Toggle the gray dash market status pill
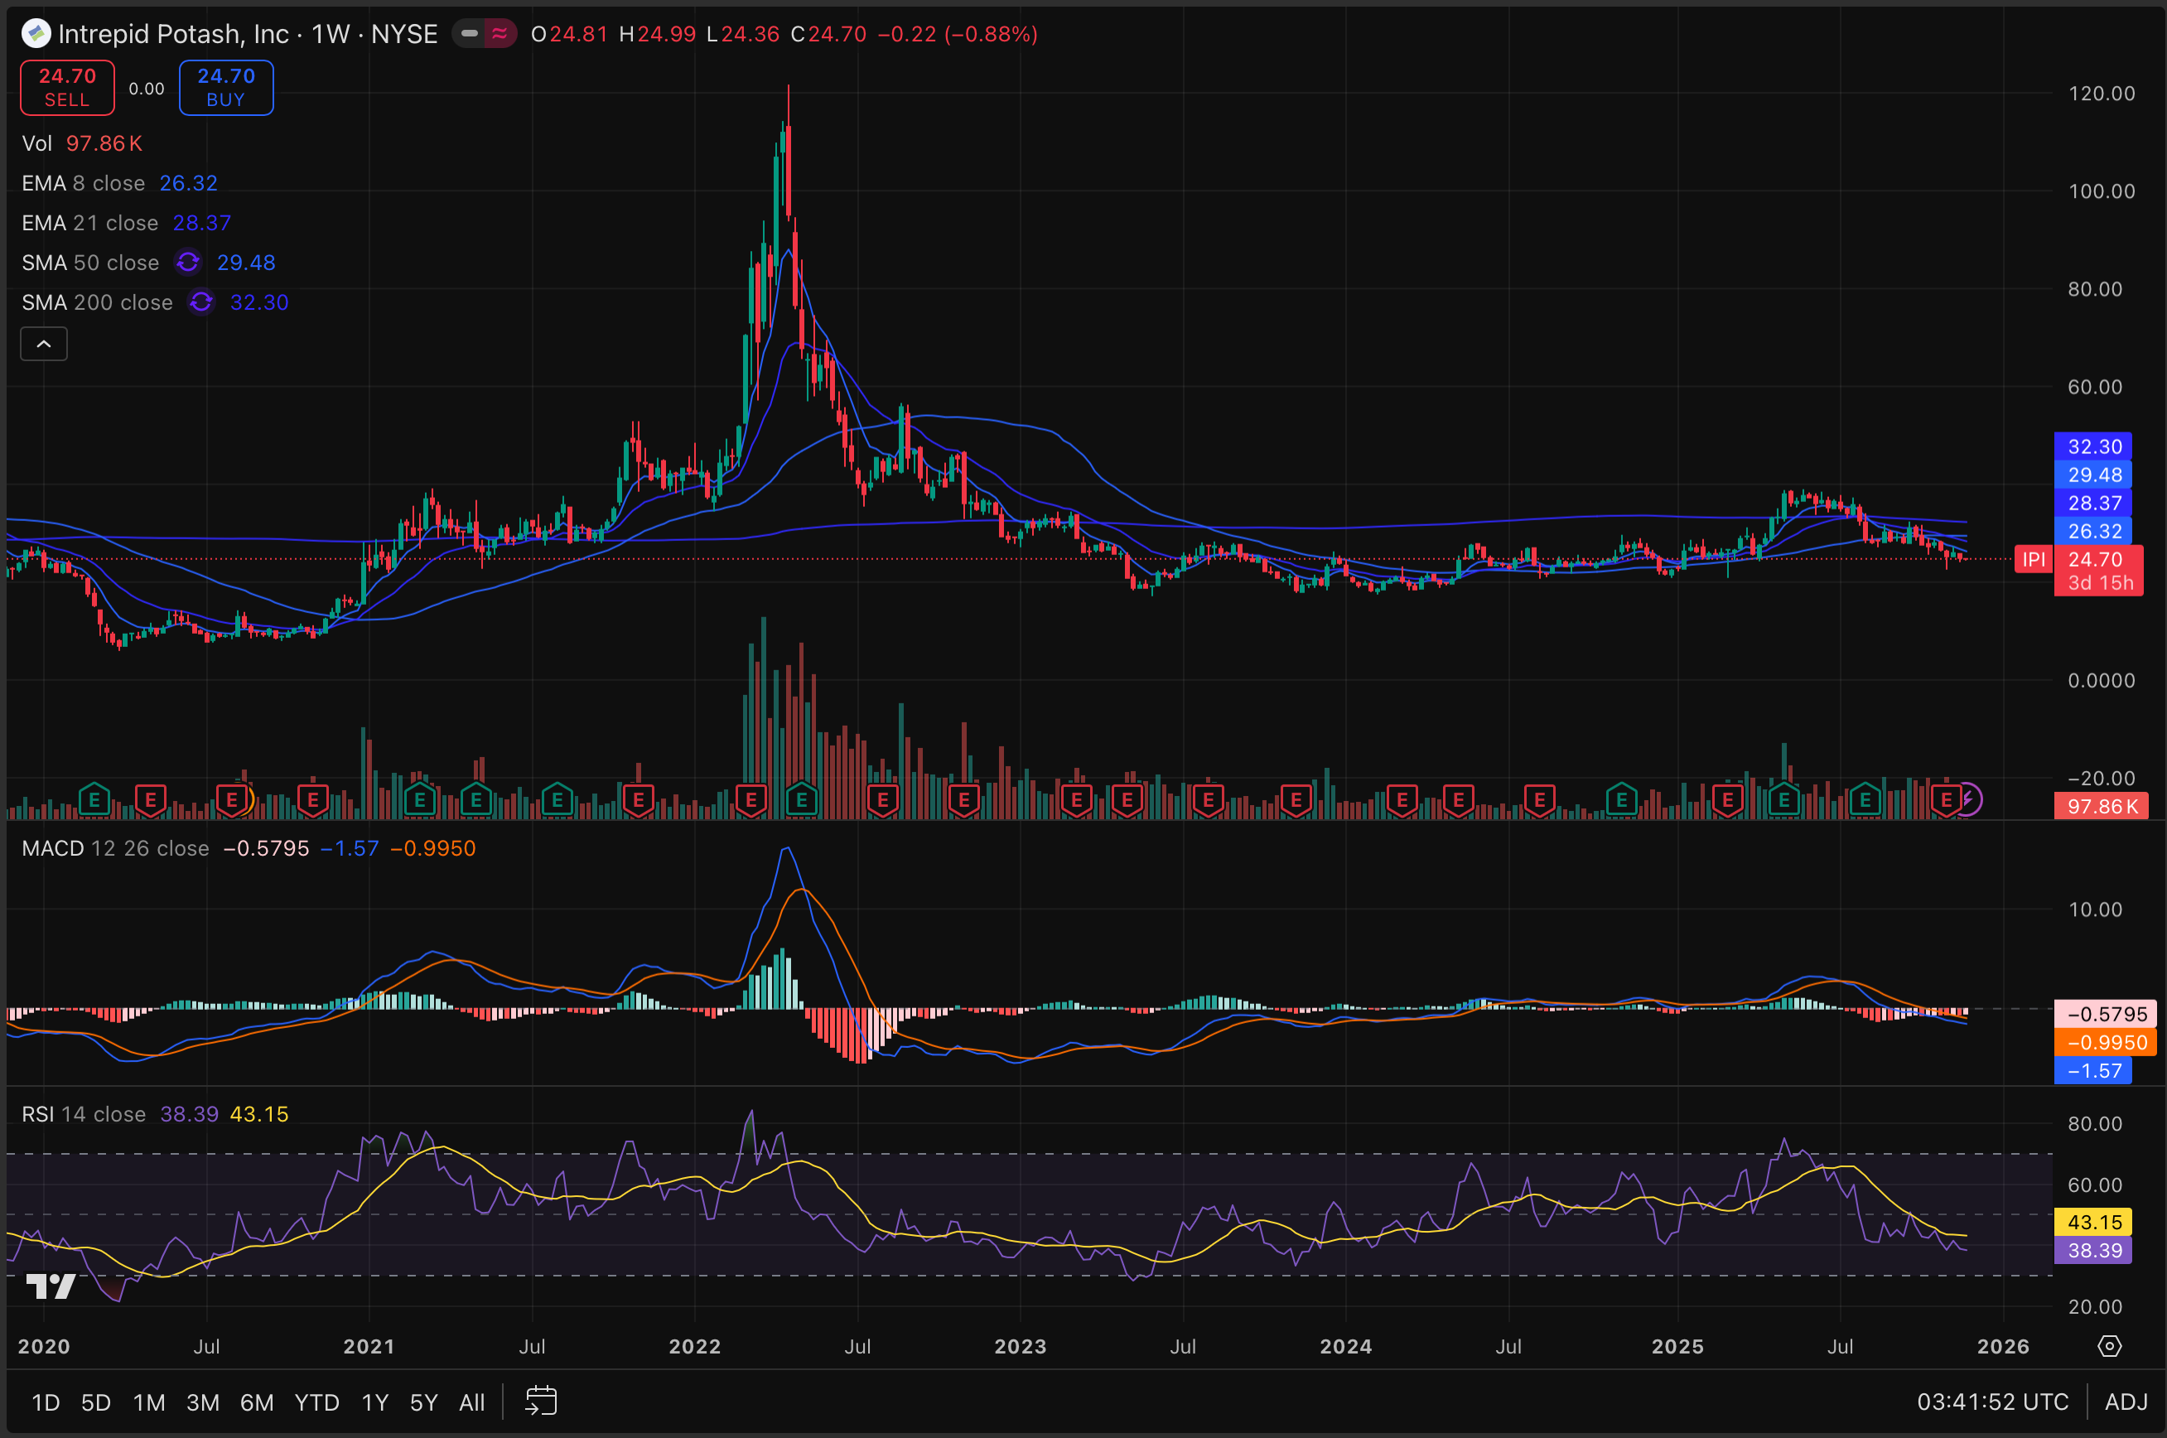This screenshot has width=2167, height=1438. tap(470, 34)
